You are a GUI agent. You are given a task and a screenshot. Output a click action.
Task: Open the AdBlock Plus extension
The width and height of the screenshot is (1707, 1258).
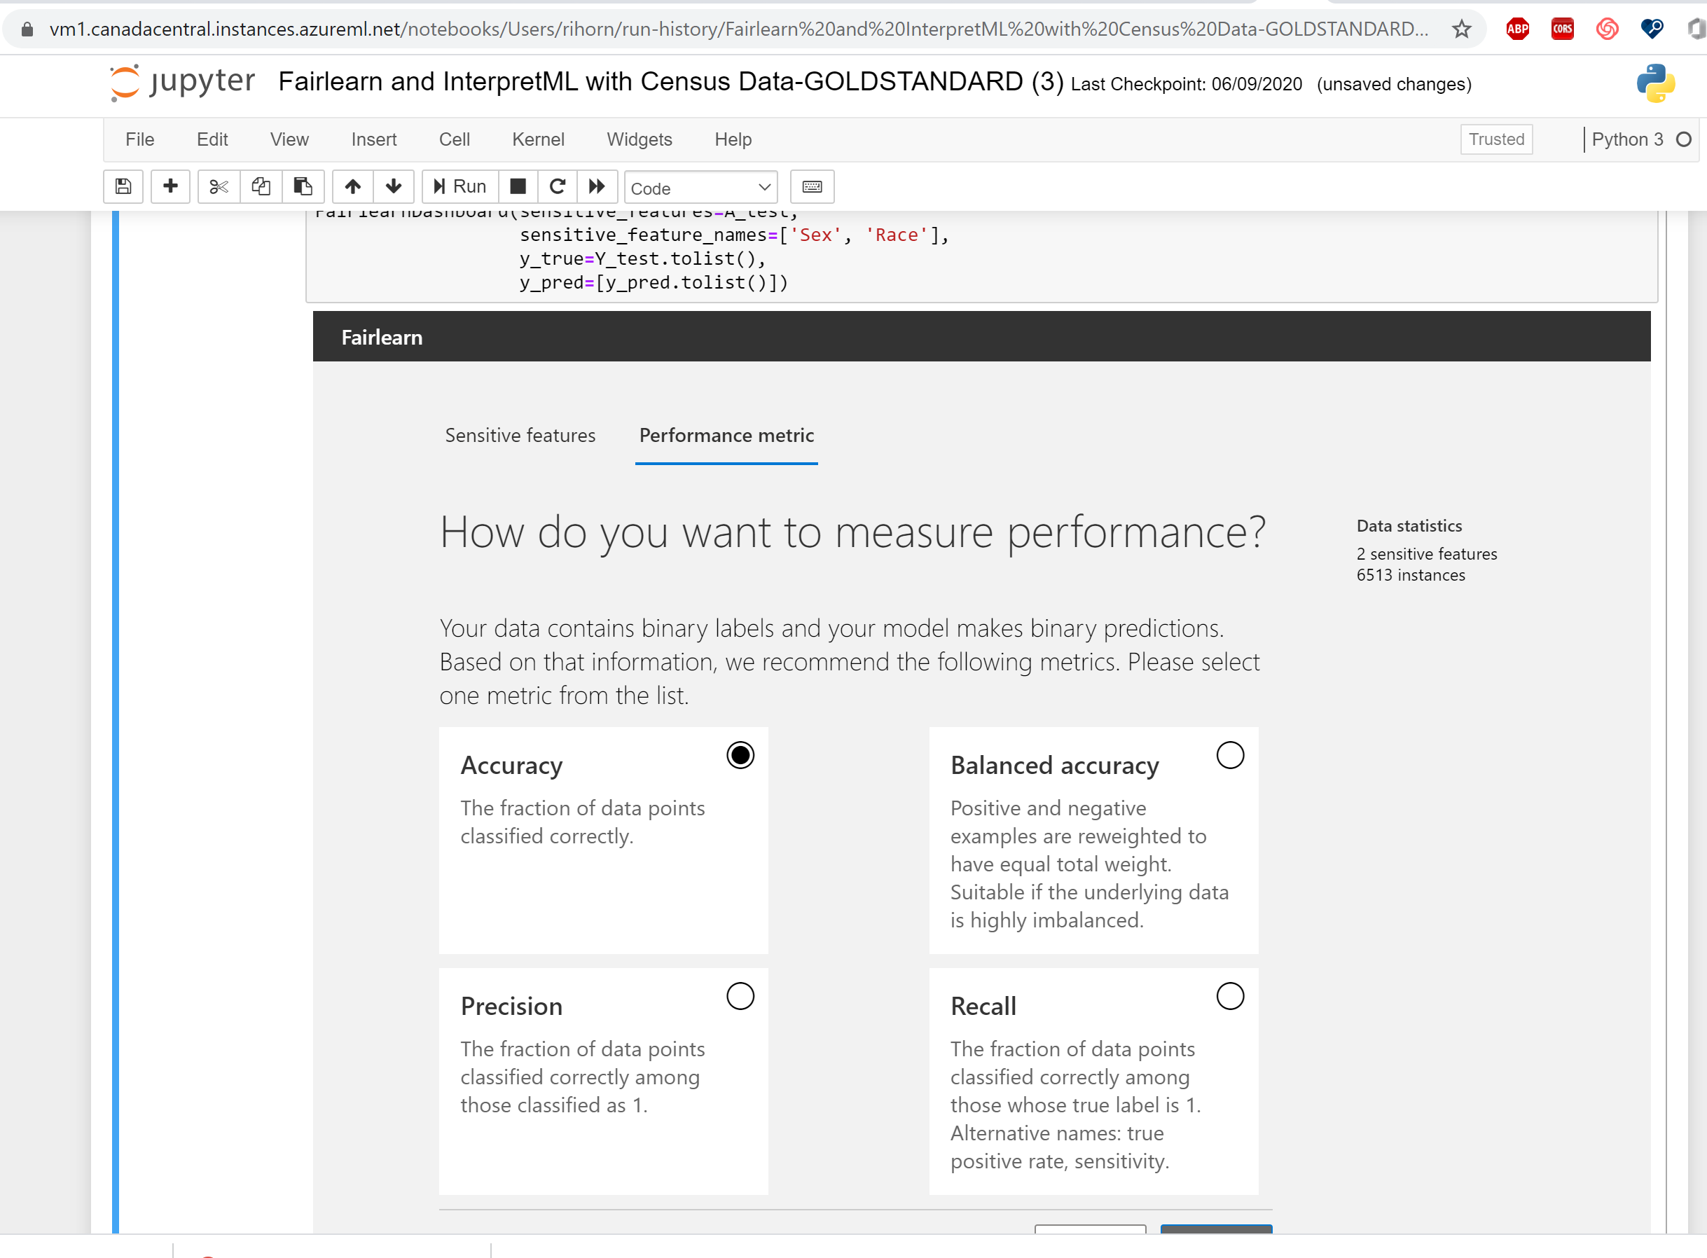(1516, 29)
